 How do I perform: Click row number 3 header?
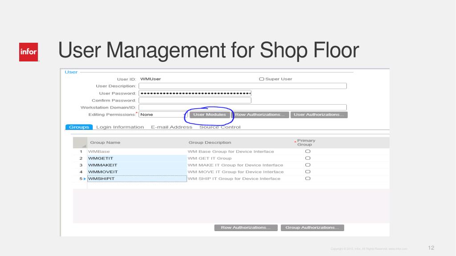[x=81, y=165]
